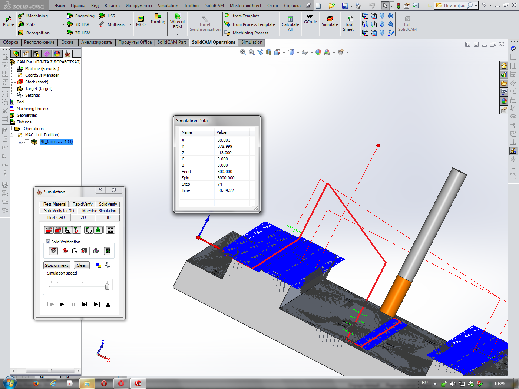
Task: Choose the 3D HSR operation
Action: point(78,24)
